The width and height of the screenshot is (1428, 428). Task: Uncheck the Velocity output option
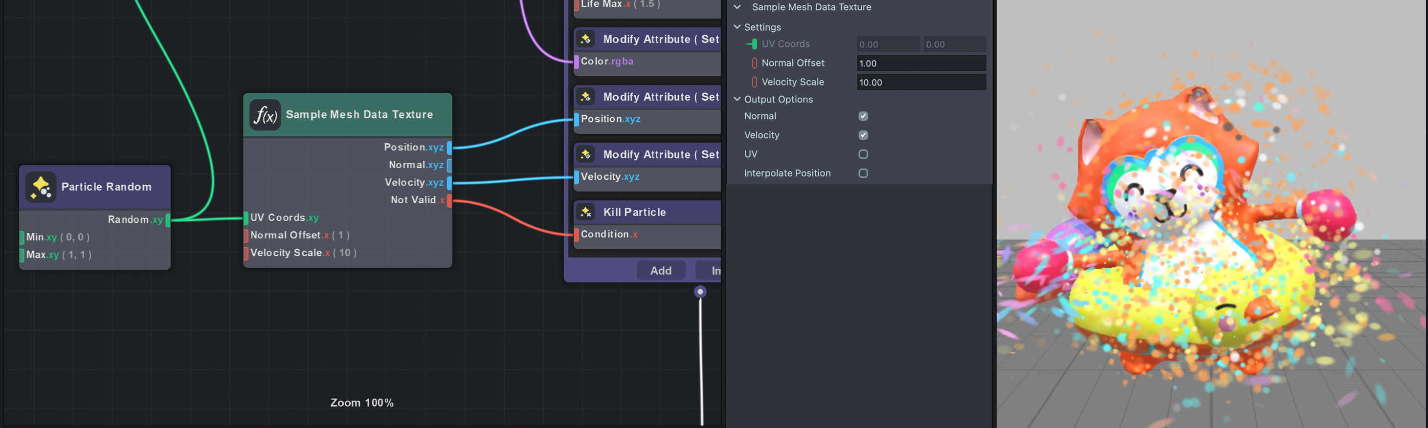pyautogui.click(x=863, y=135)
